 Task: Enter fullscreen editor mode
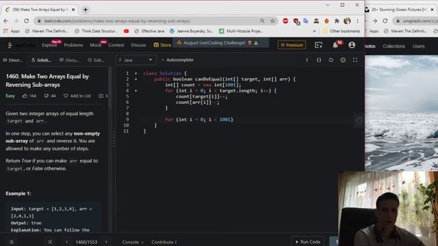pos(355,60)
